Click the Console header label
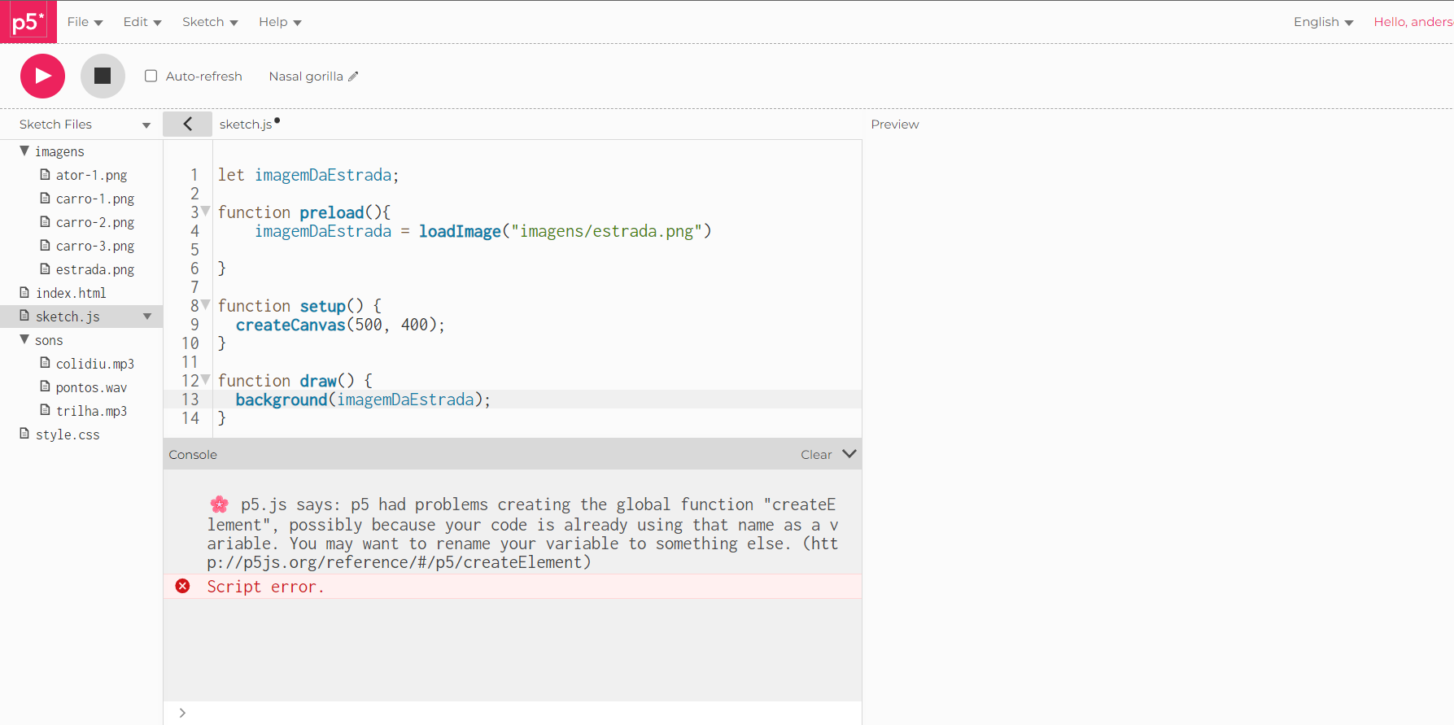The width and height of the screenshot is (1454, 725). point(193,455)
